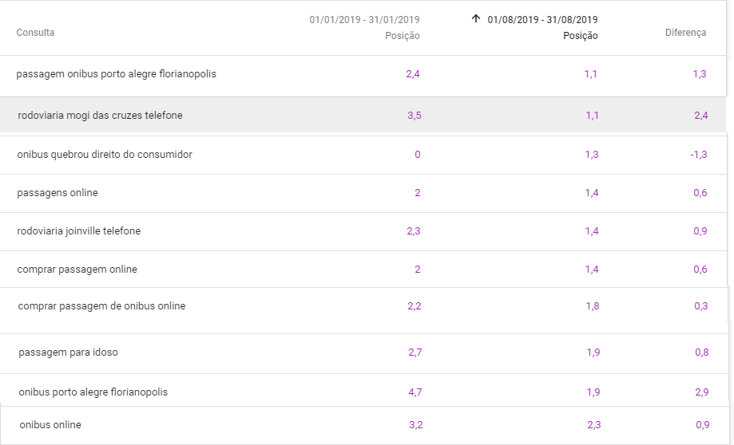Open rodoviaria joinville telefone query
The image size is (734, 445).
coord(79,231)
